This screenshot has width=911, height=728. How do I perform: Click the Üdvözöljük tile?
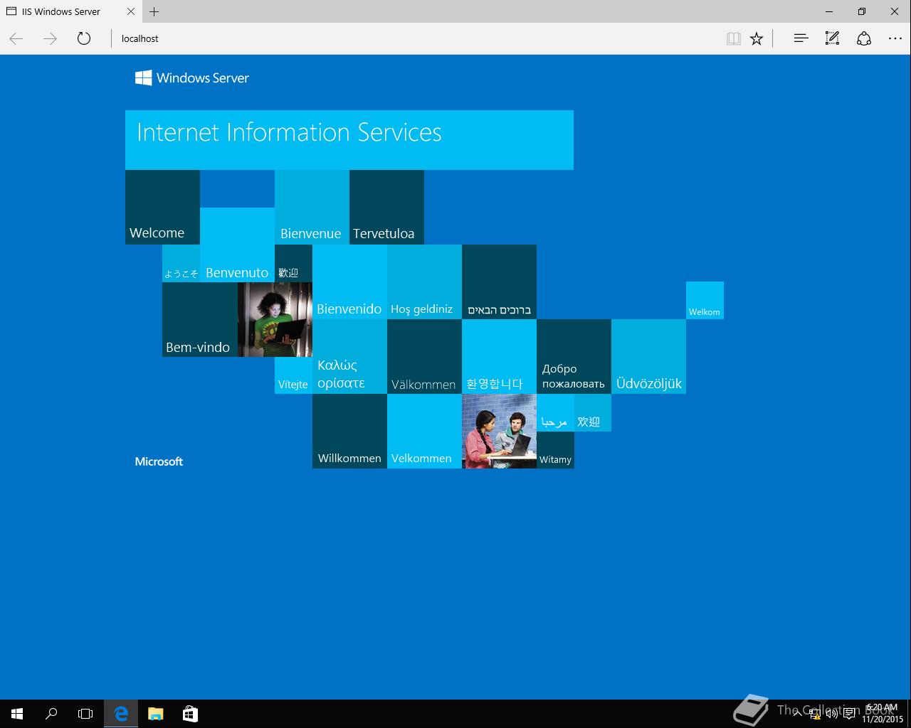pyautogui.click(x=648, y=356)
